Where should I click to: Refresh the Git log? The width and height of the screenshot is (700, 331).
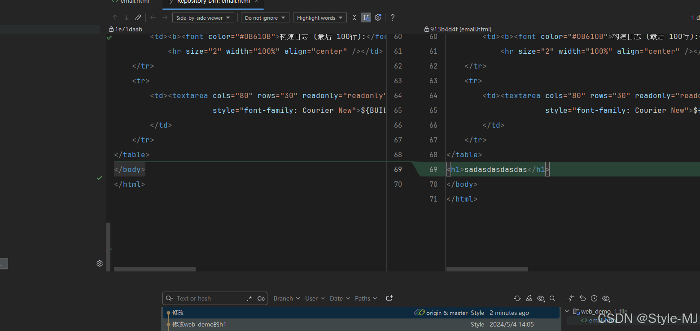517,298
